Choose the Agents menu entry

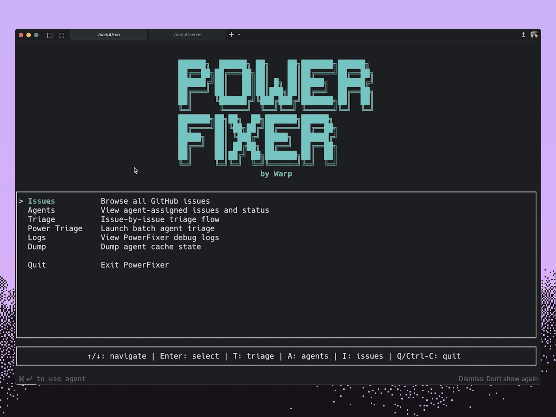pos(41,210)
